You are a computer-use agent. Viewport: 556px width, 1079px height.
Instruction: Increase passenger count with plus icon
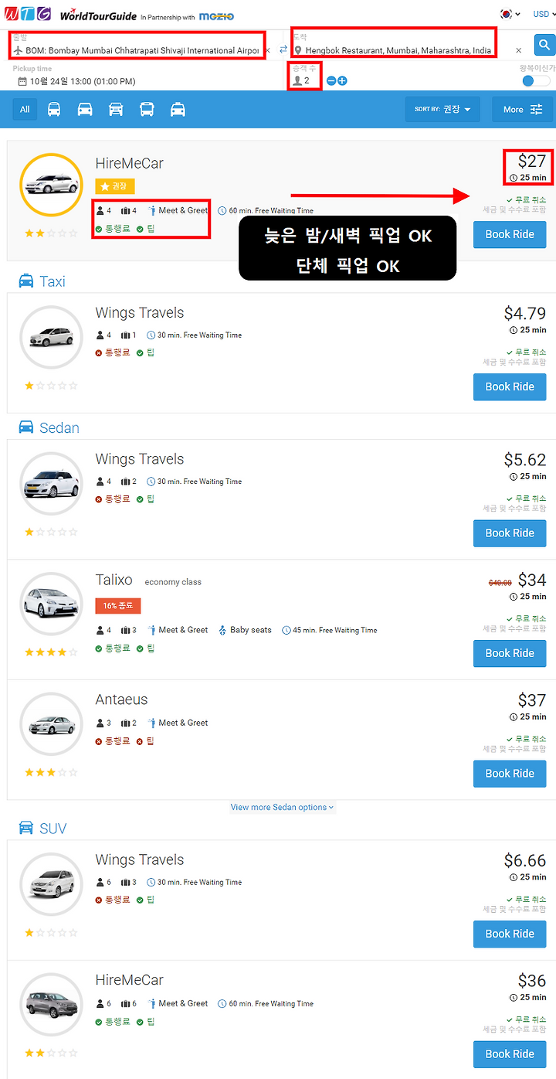(x=342, y=80)
